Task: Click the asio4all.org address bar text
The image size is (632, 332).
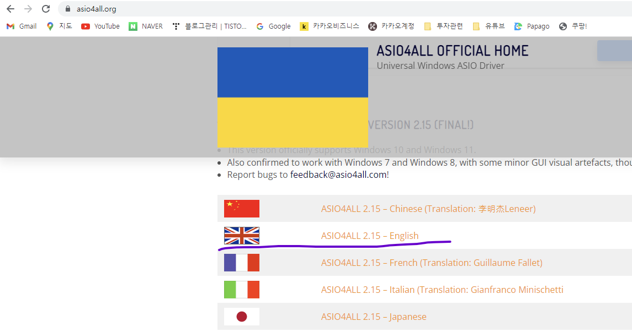Action: pos(97,9)
